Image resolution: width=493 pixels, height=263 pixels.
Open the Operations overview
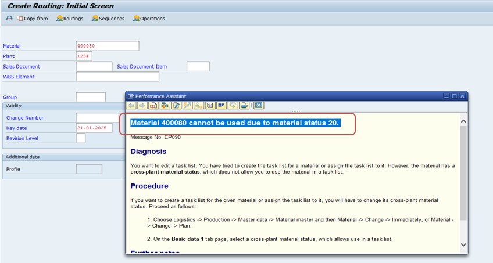[x=149, y=19]
